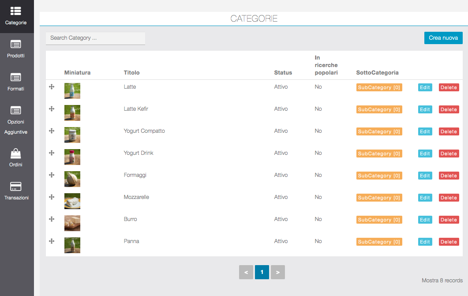Select page 1 in pagination
468x296 pixels.
262,272
